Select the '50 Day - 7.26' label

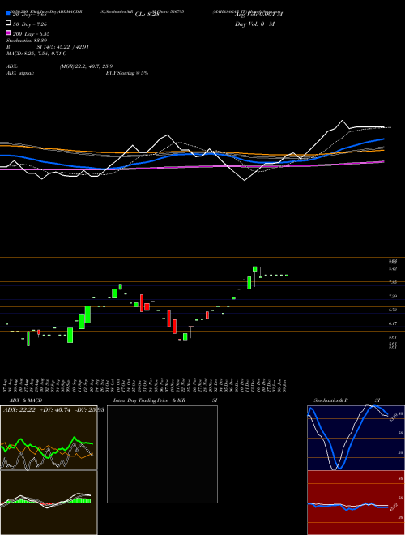point(30,24)
